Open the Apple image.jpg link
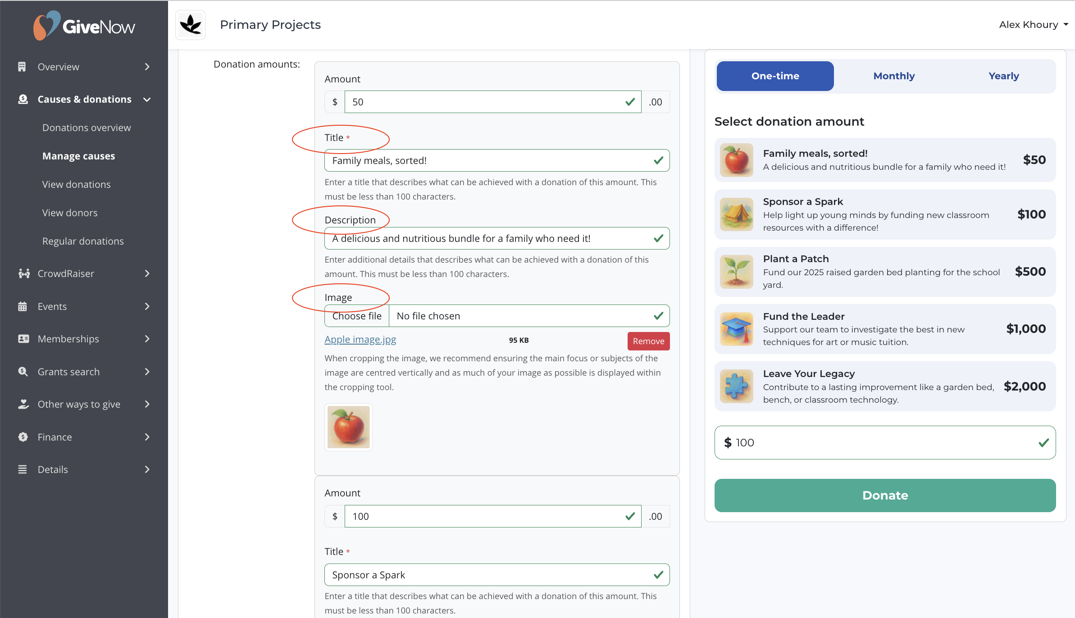The width and height of the screenshot is (1075, 618). pyautogui.click(x=360, y=340)
